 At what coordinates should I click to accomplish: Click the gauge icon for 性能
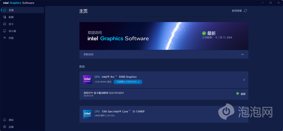coord(5,38)
